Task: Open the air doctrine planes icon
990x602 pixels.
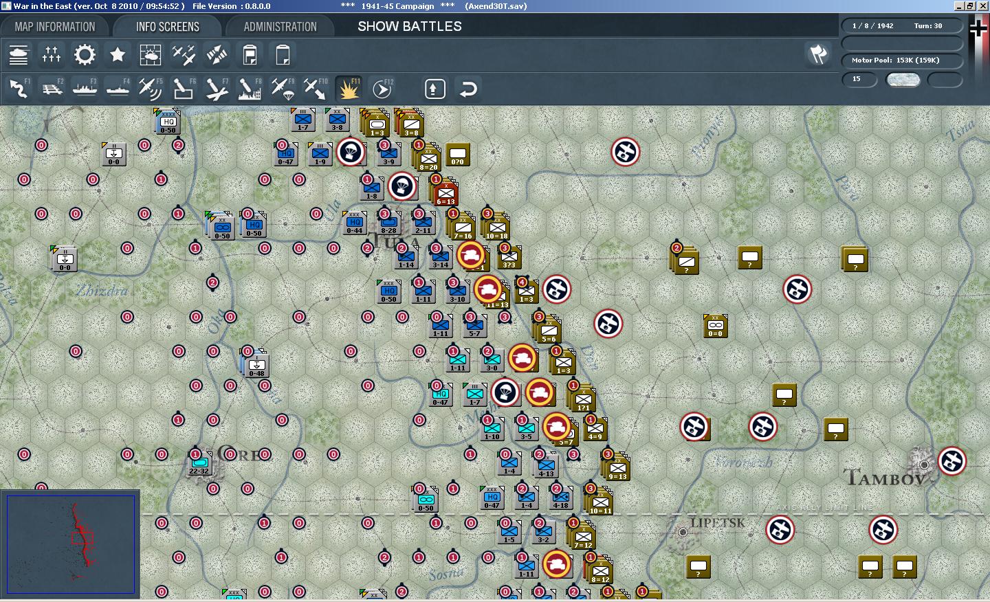Action: point(184,54)
